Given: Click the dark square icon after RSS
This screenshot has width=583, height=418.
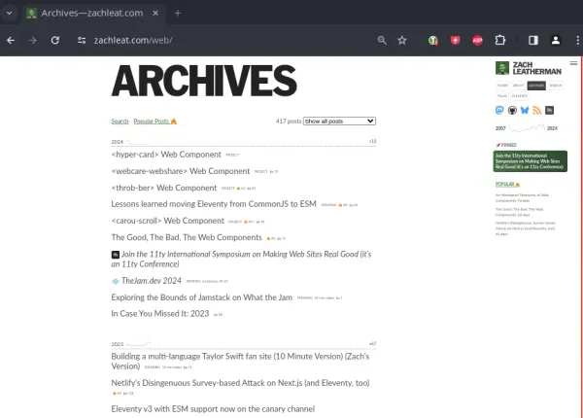Looking at the screenshot, I should coord(549,110).
